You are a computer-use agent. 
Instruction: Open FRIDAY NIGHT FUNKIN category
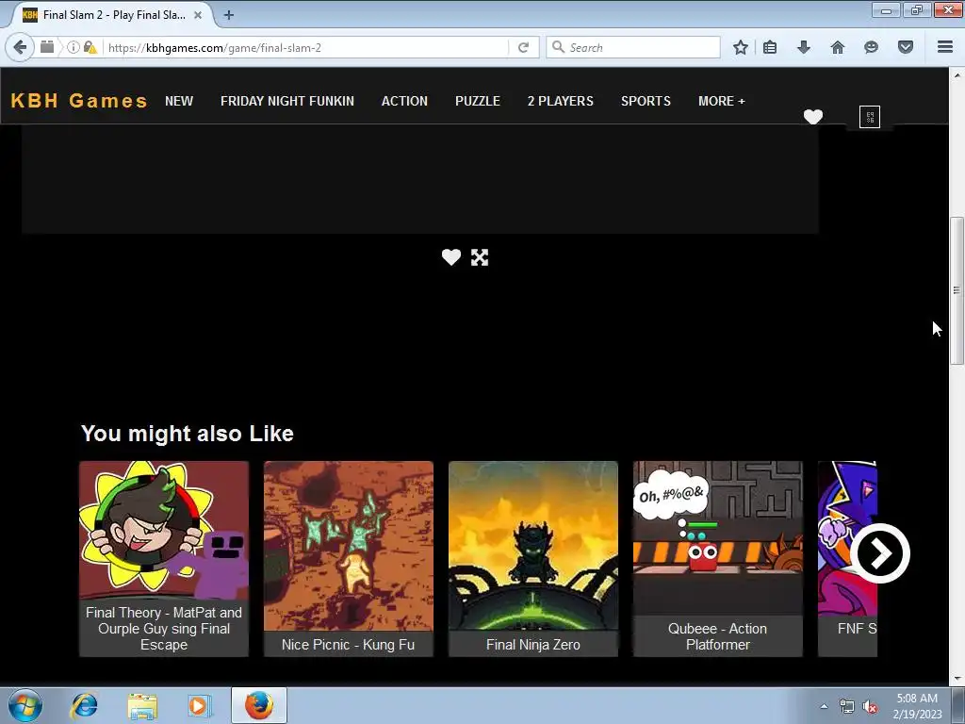(287, 101)
